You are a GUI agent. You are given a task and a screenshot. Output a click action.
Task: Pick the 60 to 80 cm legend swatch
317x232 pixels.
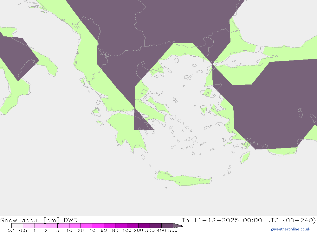(x=110, y=226)
